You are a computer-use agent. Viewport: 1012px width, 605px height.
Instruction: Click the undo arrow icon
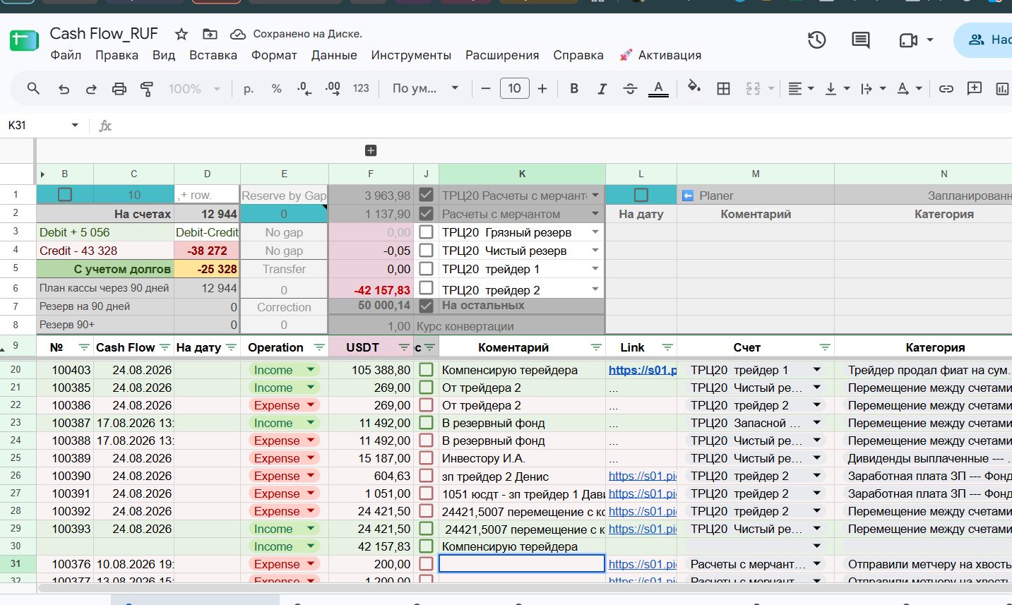click(x=64, y=89)
